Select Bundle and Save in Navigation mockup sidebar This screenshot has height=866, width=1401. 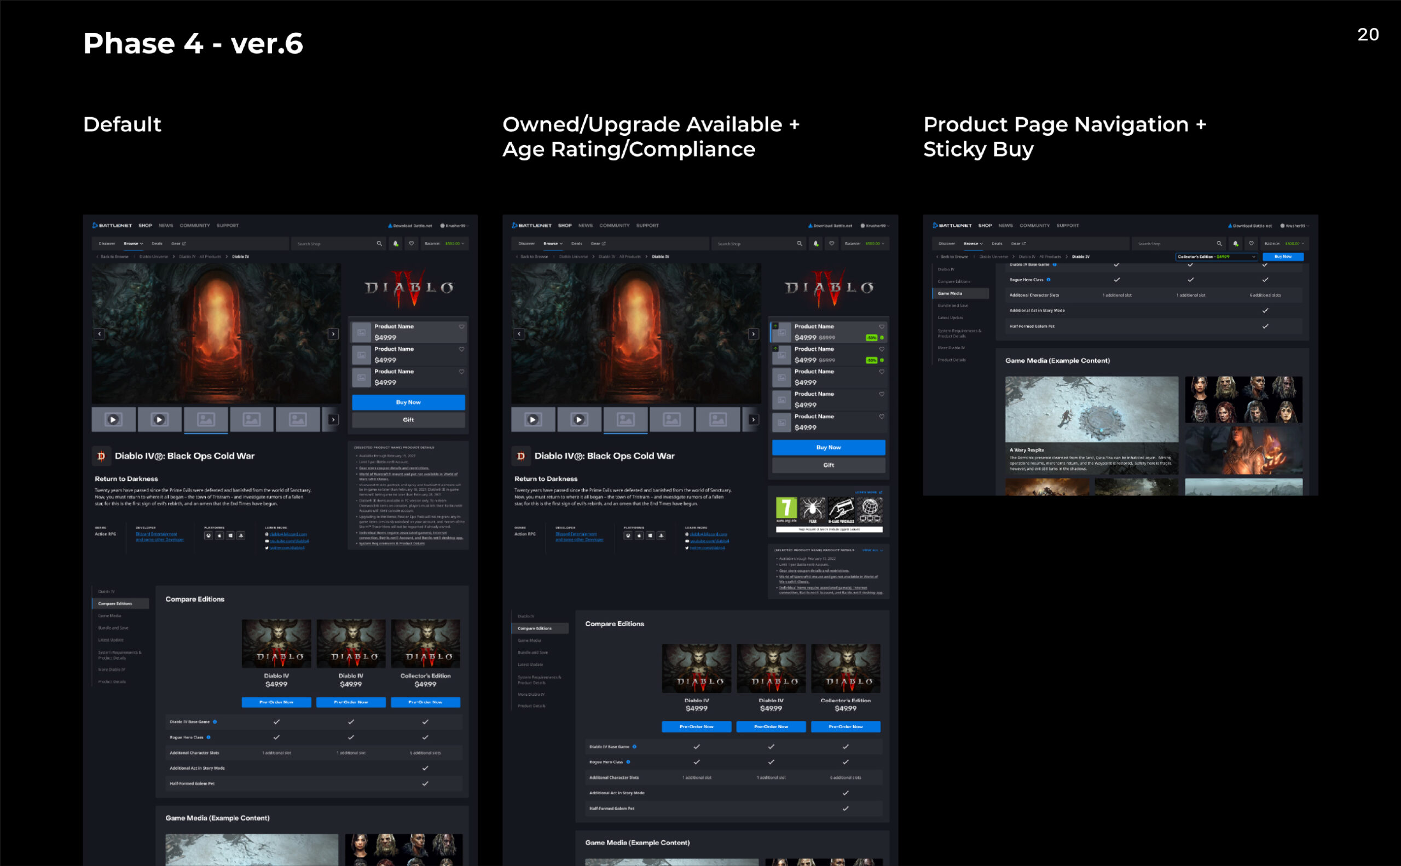point(953,306)
